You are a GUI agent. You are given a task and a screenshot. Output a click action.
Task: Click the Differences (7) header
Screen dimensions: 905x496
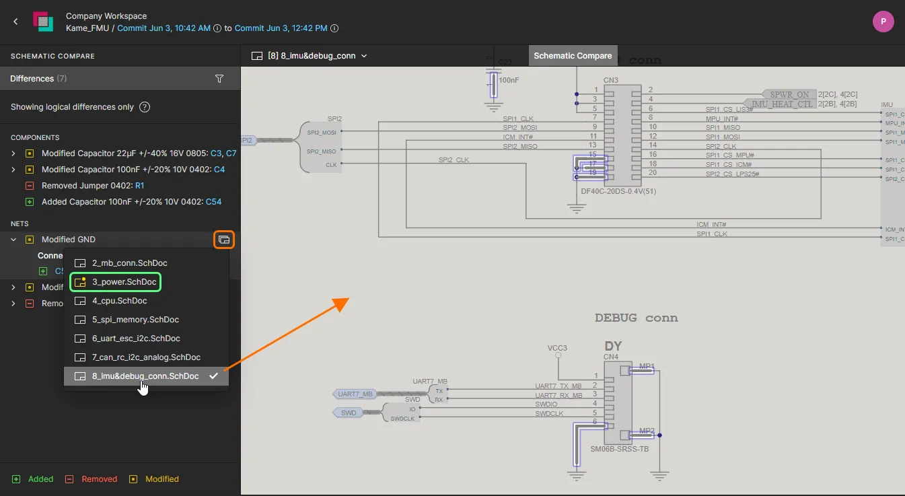pos(38,79)
